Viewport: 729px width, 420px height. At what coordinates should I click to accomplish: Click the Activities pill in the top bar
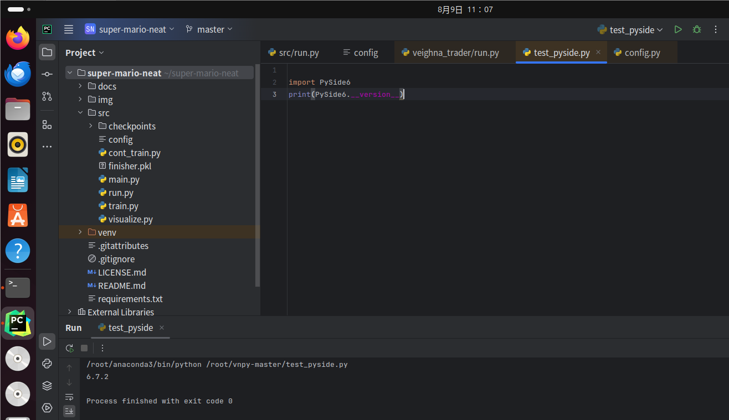click(19, 9)
